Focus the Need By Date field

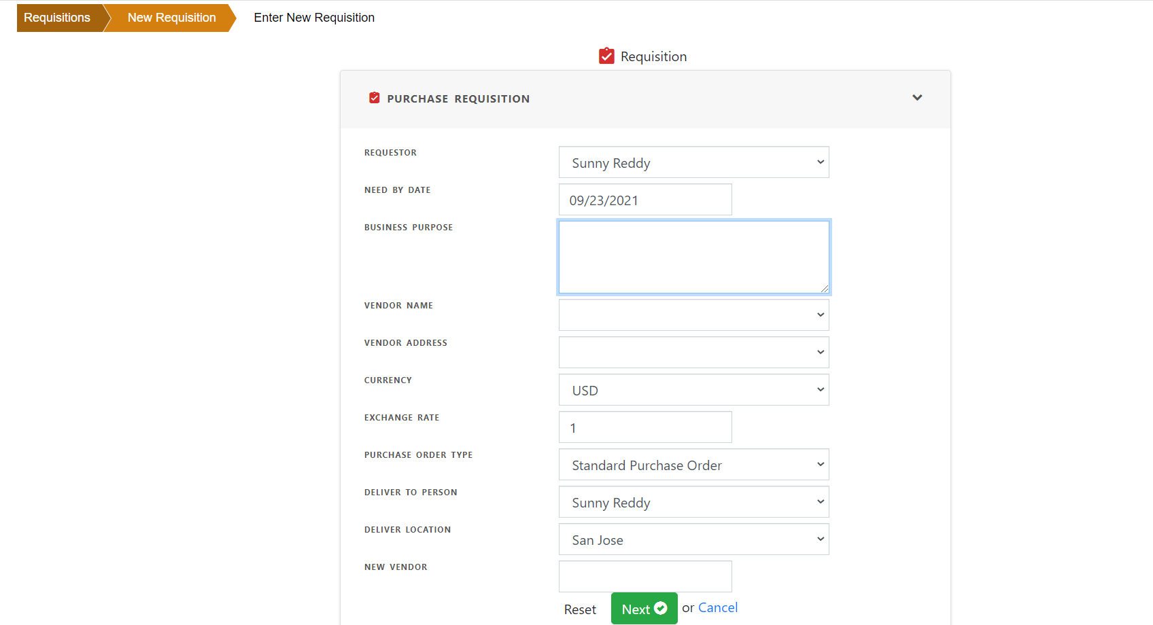point(645,200)
